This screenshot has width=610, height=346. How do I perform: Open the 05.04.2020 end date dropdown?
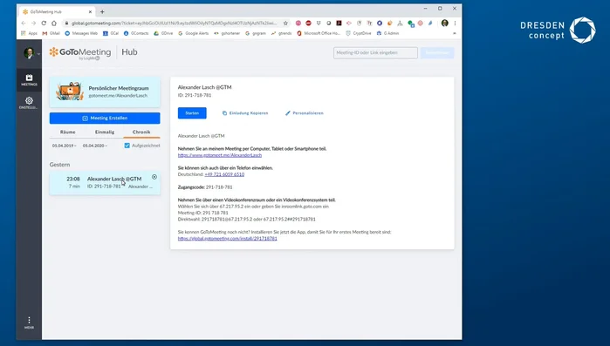point(94,146)
